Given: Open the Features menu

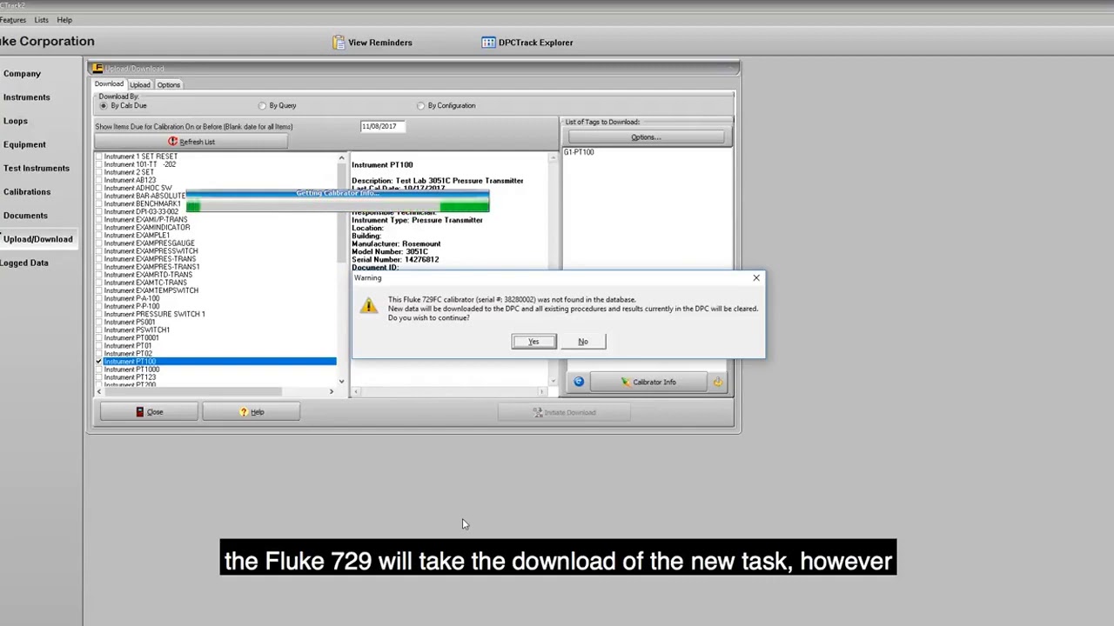Looking at the screenshot, I should click(12, 20).
